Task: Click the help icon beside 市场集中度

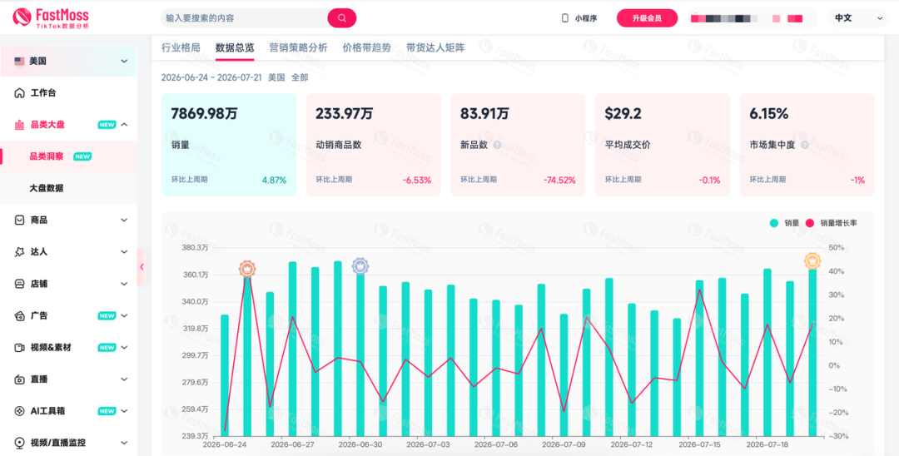Action: point(804,145)
